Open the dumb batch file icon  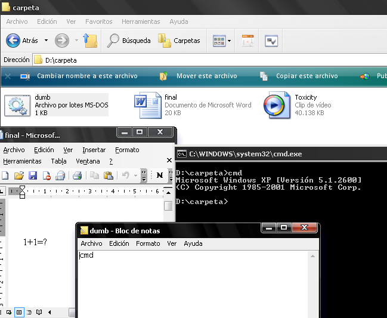pyautogui.click(x=16, y=105)
